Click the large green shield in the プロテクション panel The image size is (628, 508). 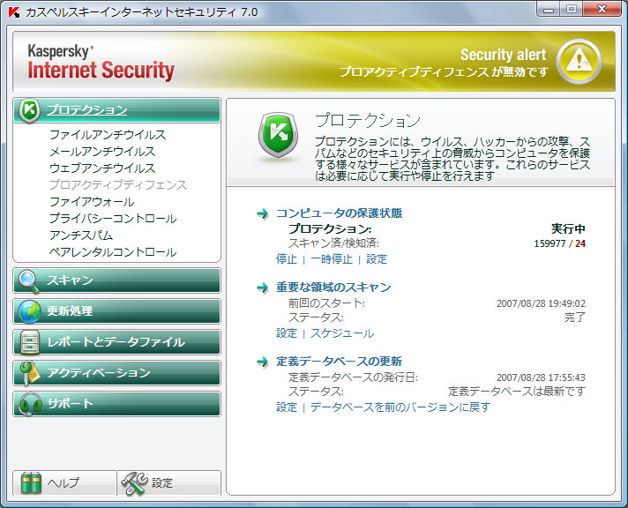(278, 135)
